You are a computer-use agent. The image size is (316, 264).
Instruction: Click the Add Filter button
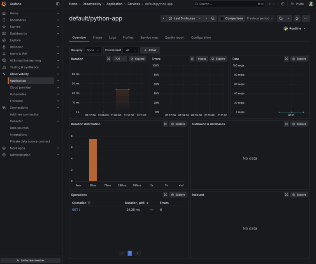tap(150, 50)
